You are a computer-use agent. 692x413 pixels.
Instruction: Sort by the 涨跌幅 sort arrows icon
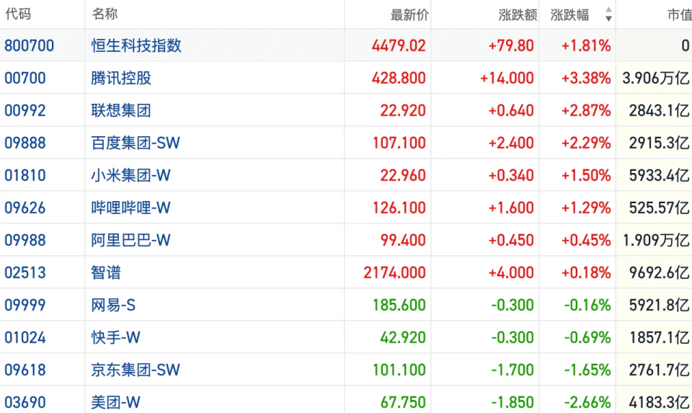point(608,14)
